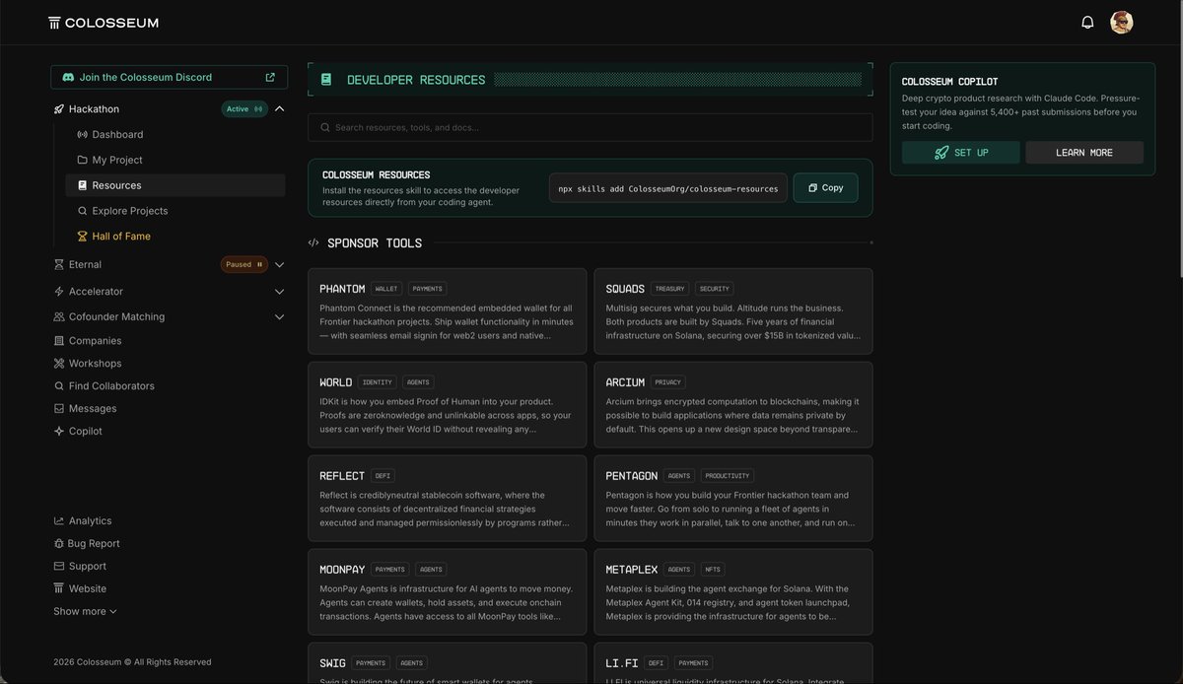The width and height of the screenshot is (1183, 684).
Task: Collapse the Hackathon section chevron
Action: click(x=280, y=109)
